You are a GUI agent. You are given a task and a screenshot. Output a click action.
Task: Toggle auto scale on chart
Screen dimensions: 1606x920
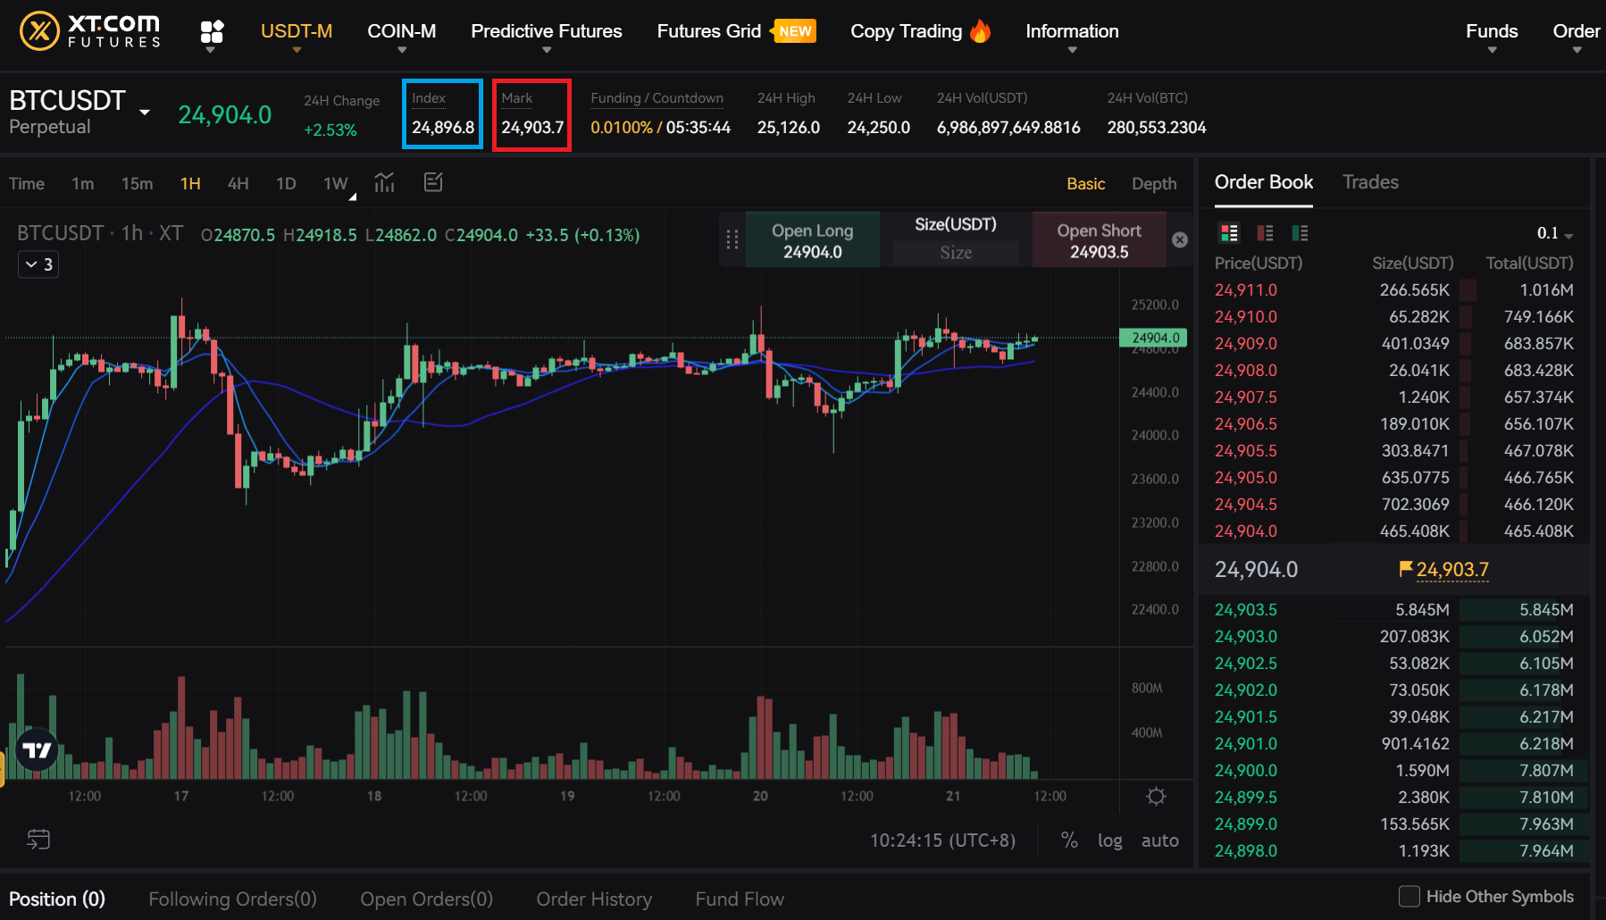pyautogui.click(x=1159, y=841)
